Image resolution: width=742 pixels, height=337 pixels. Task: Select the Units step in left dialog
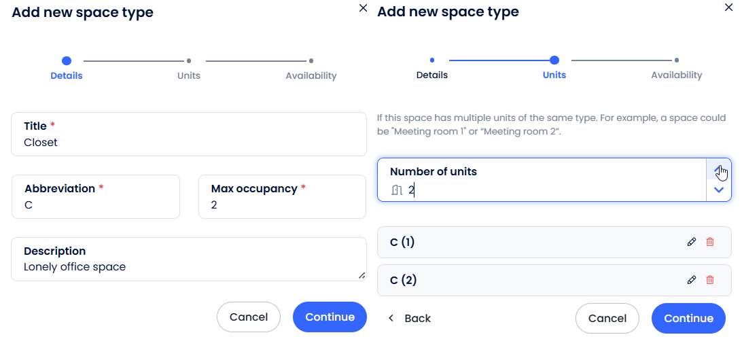point(189,68)
